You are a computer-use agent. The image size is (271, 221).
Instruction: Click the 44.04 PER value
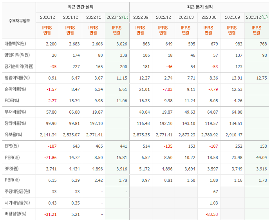262,158
